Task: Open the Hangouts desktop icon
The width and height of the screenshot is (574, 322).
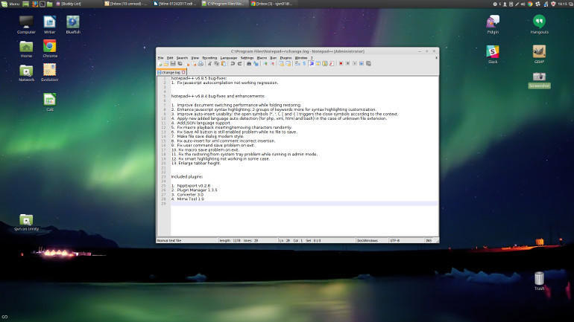Action: [x=539, y=25]
